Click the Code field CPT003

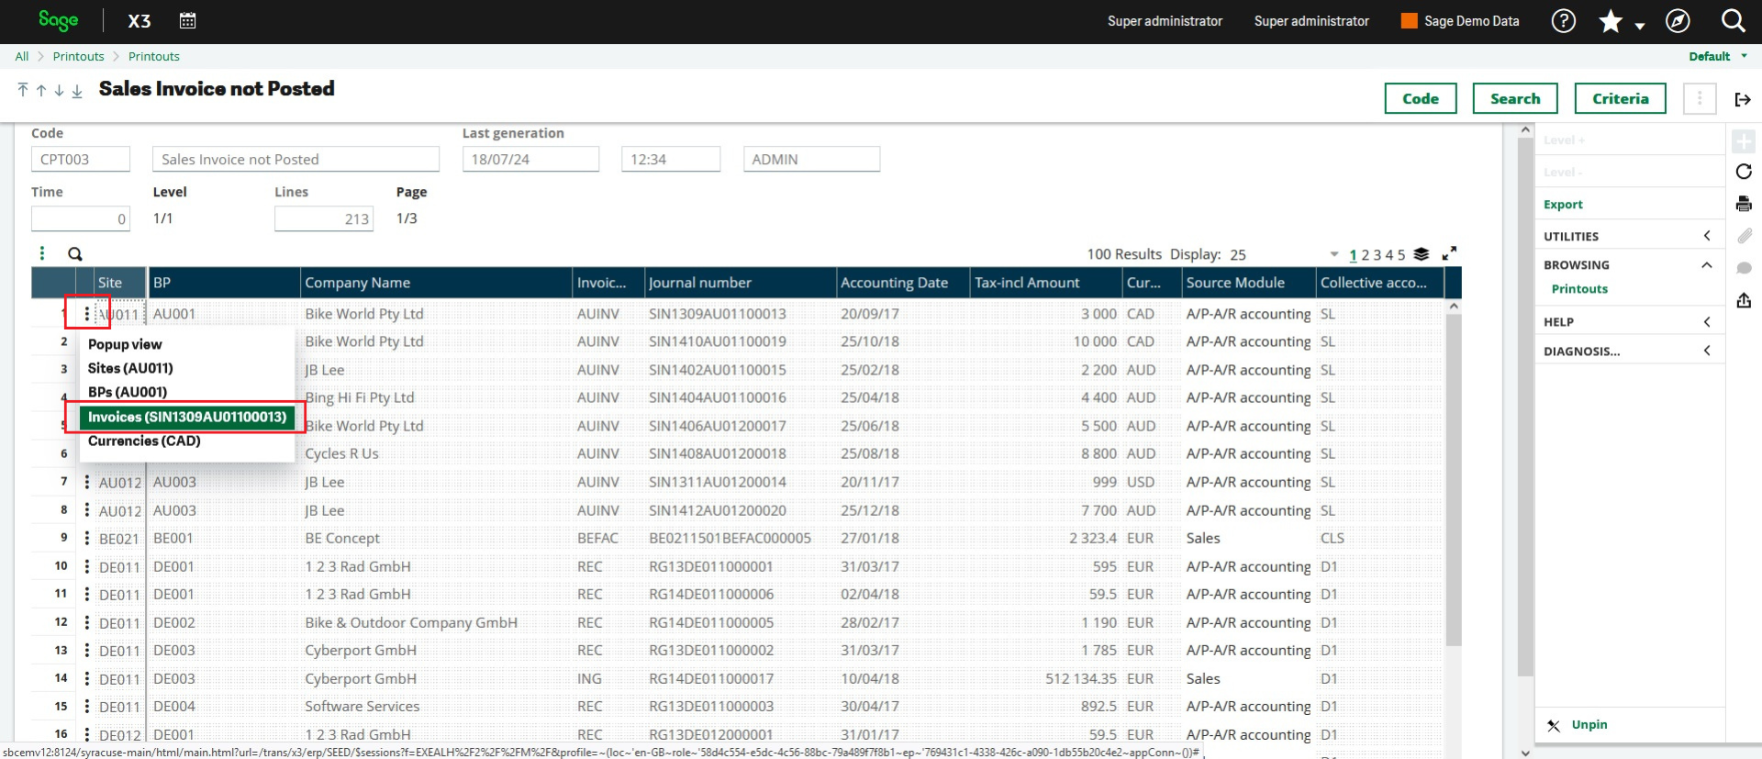point(81,159)
